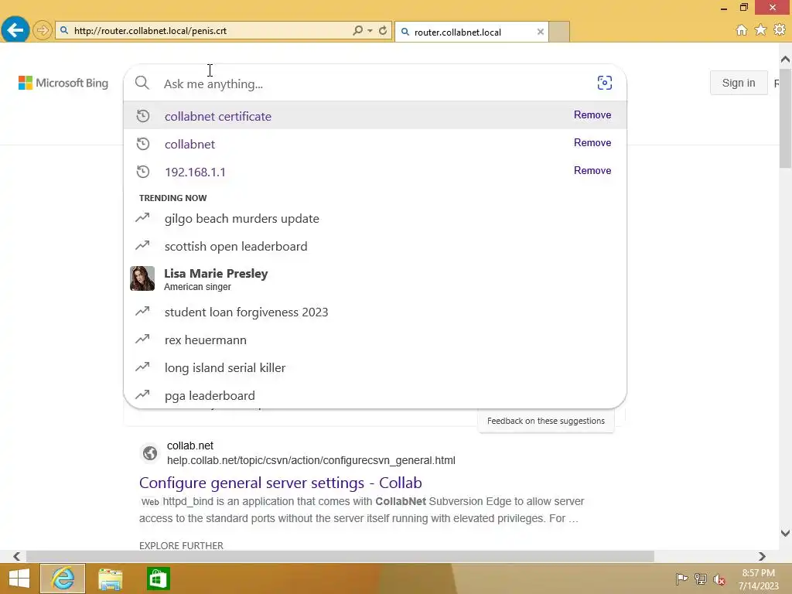Go back with the browser back arrow
This screenshot has width=792, height=594.
[15, 30]
